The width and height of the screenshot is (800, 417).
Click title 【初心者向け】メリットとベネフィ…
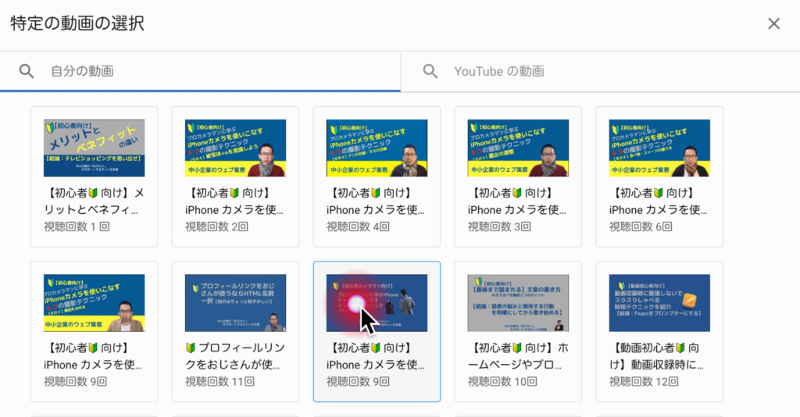point(94,201)
